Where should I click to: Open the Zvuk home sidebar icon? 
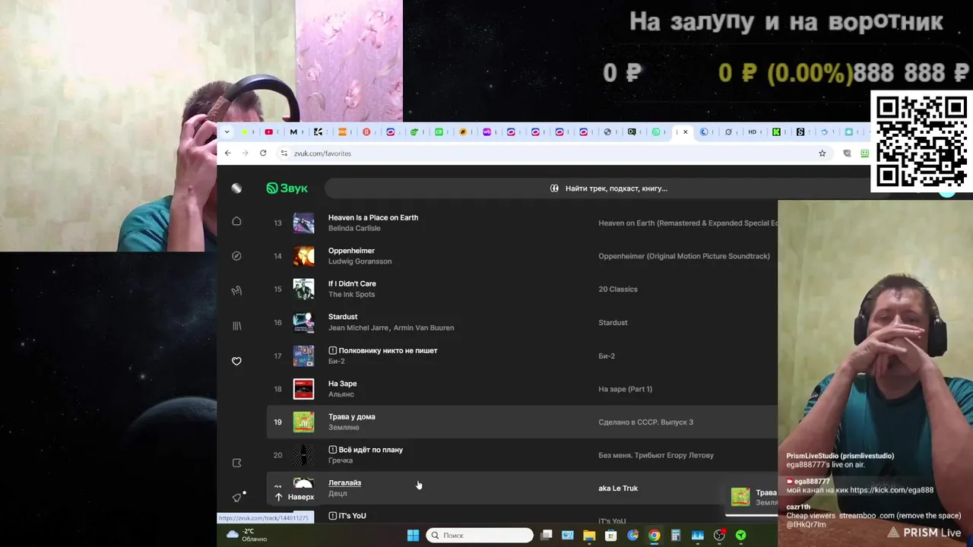pos(236,221)
